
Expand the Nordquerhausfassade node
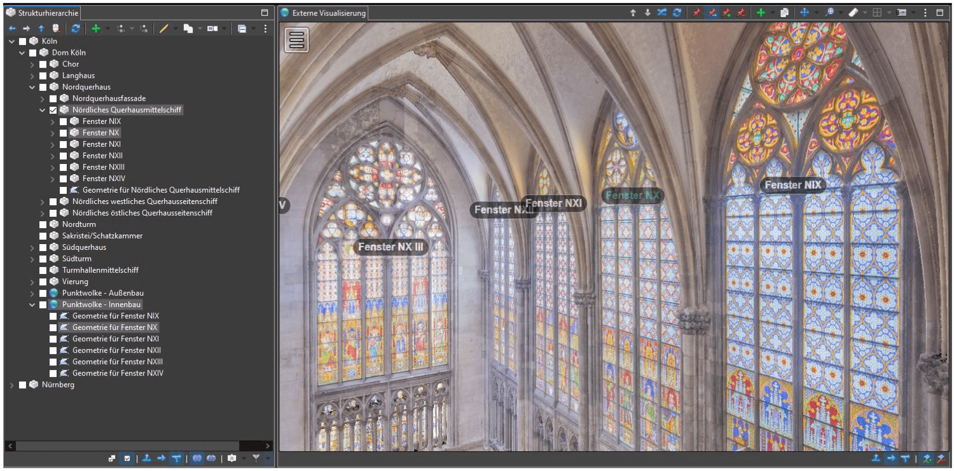coord(43,99)
